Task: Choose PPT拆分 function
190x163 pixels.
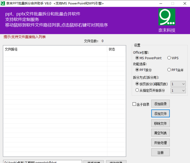Action: tap(137, 70)
